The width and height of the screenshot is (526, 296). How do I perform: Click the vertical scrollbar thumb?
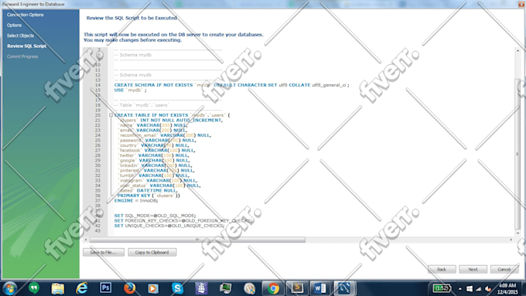[517, 154]
